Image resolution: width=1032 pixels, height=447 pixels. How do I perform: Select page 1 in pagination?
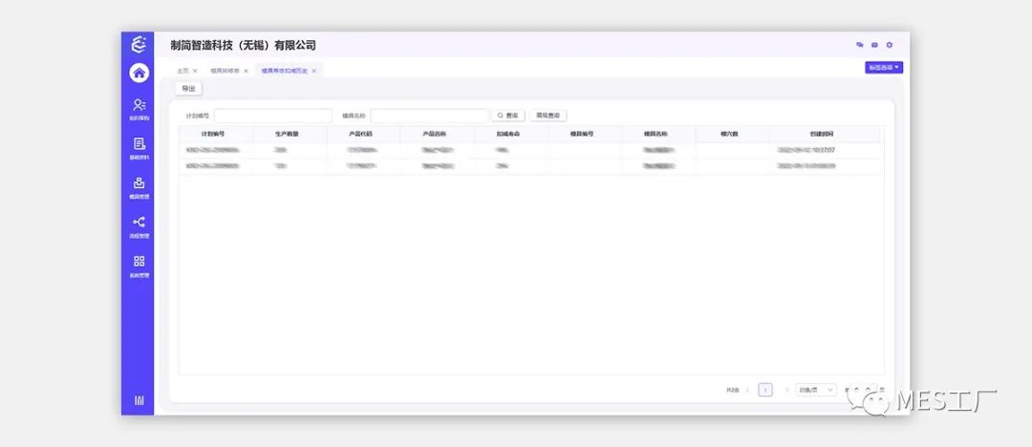(x=765, y=390)
